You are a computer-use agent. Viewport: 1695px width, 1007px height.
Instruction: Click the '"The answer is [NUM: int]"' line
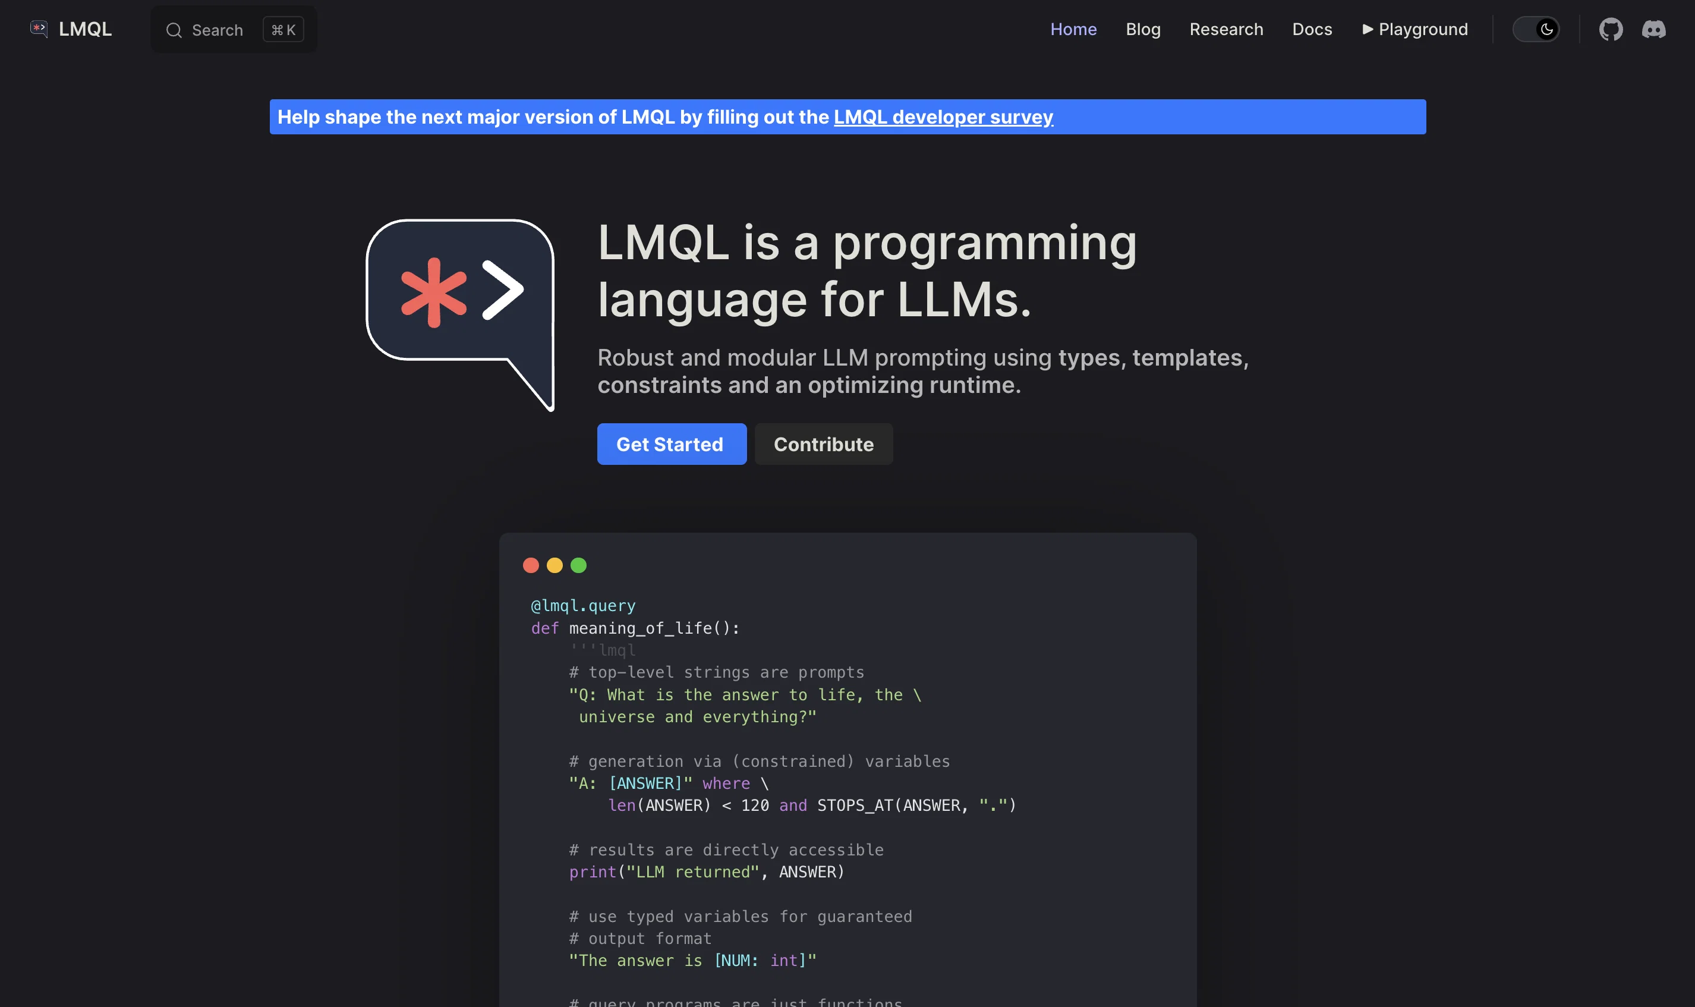click(x=692, y=960)
